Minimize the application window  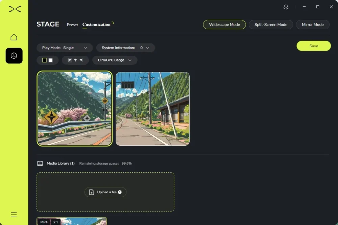304,7
